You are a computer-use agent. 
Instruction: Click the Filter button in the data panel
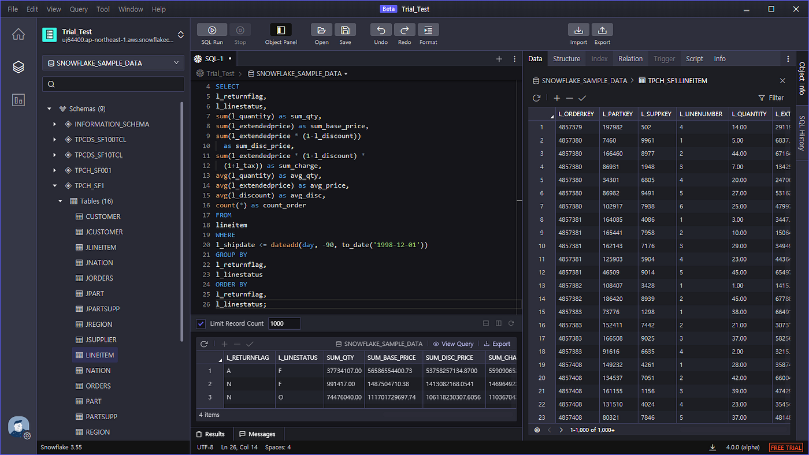pos(771,98)
